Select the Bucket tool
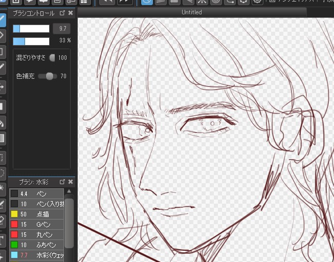Screen dimensions: 334x262 click(2, 123)
